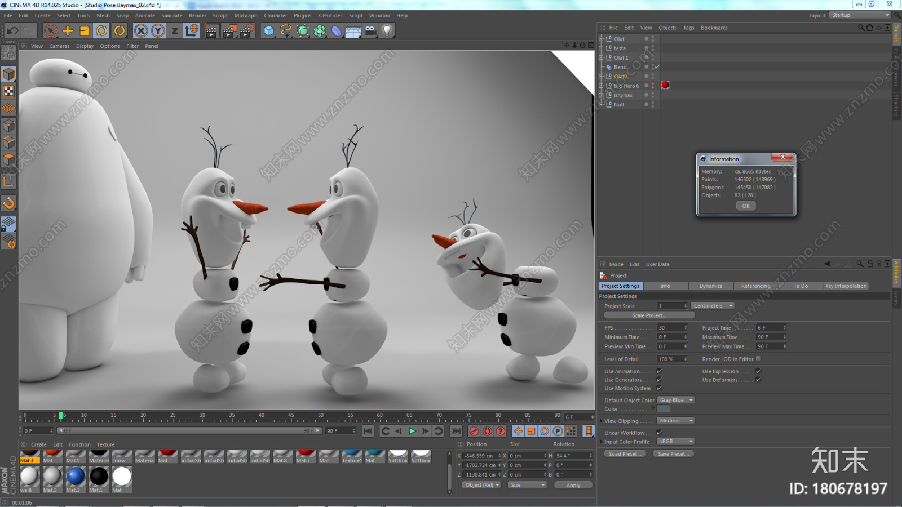
Task: Jump to end of animation
Action: pyautogui.click(x=456, y=431)
